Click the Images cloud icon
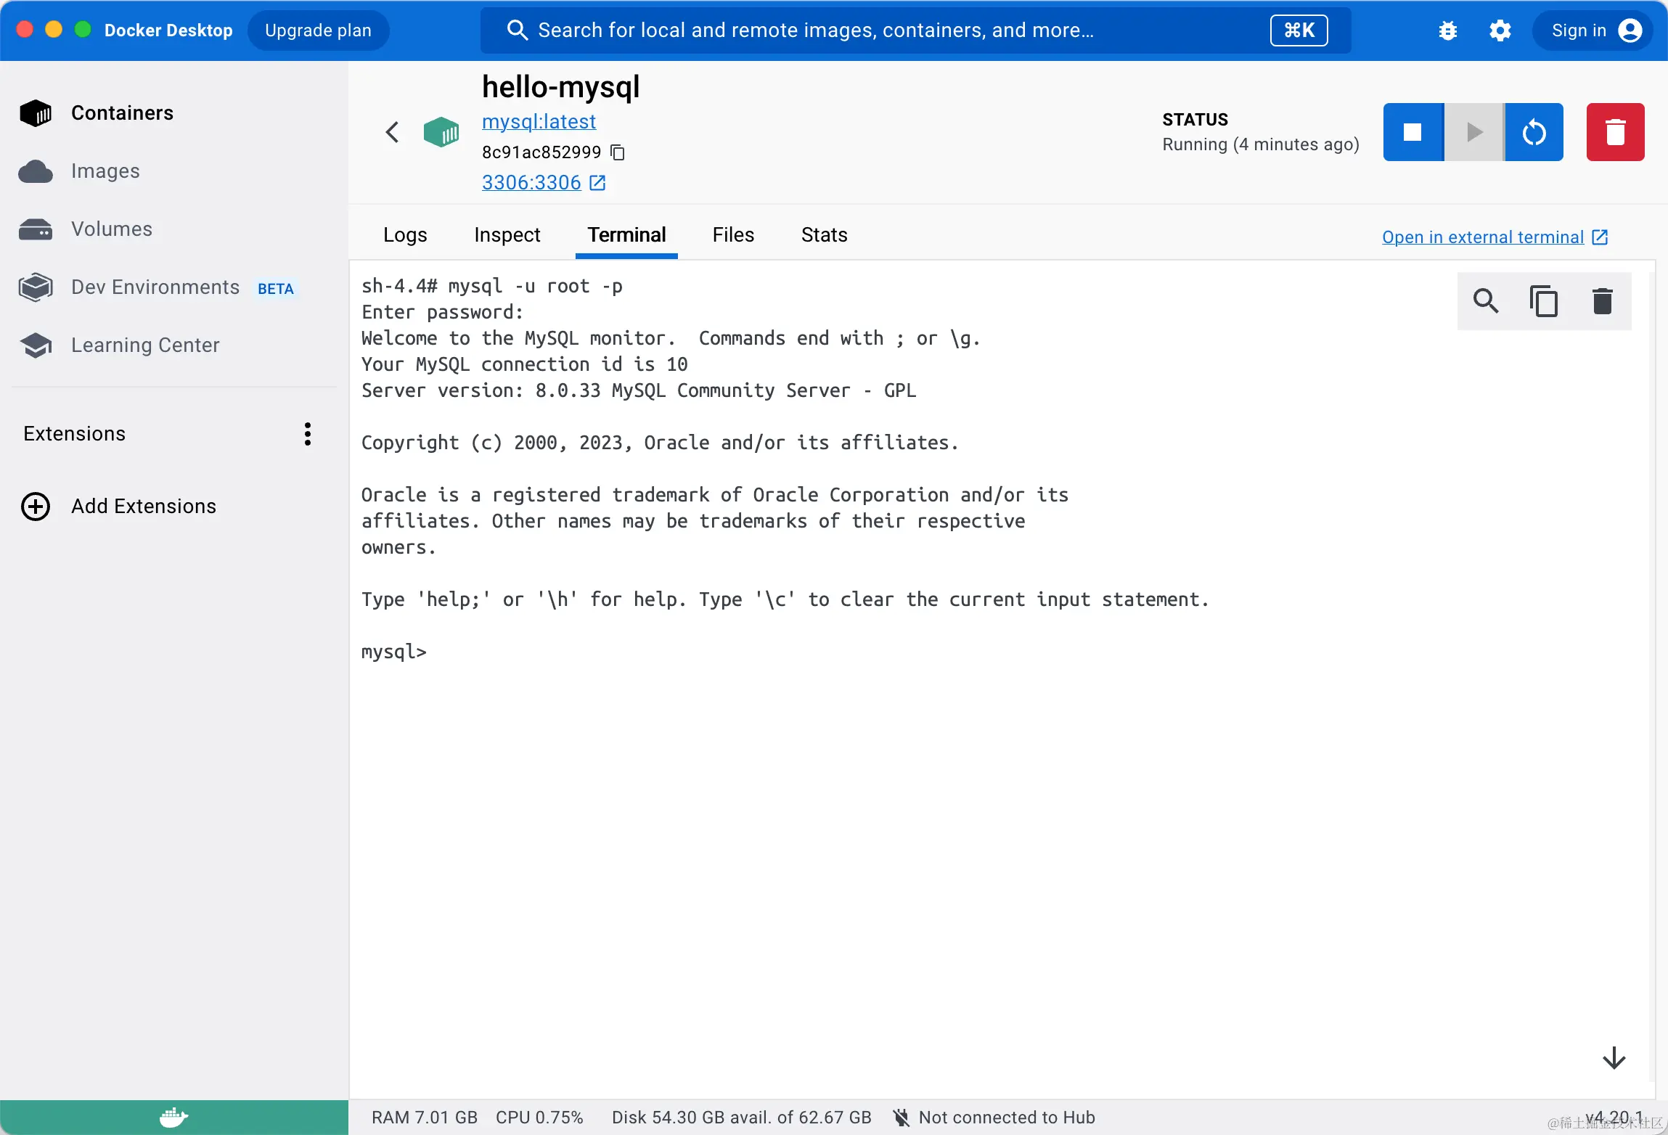Viewport: 1668px width, 1135px height. coord(36,171)
